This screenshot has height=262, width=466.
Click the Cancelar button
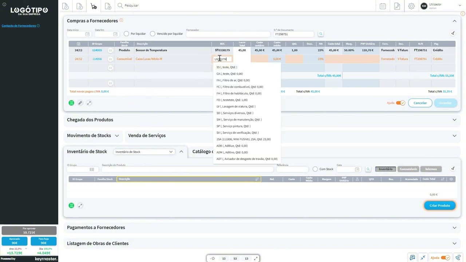click(420, 103)
